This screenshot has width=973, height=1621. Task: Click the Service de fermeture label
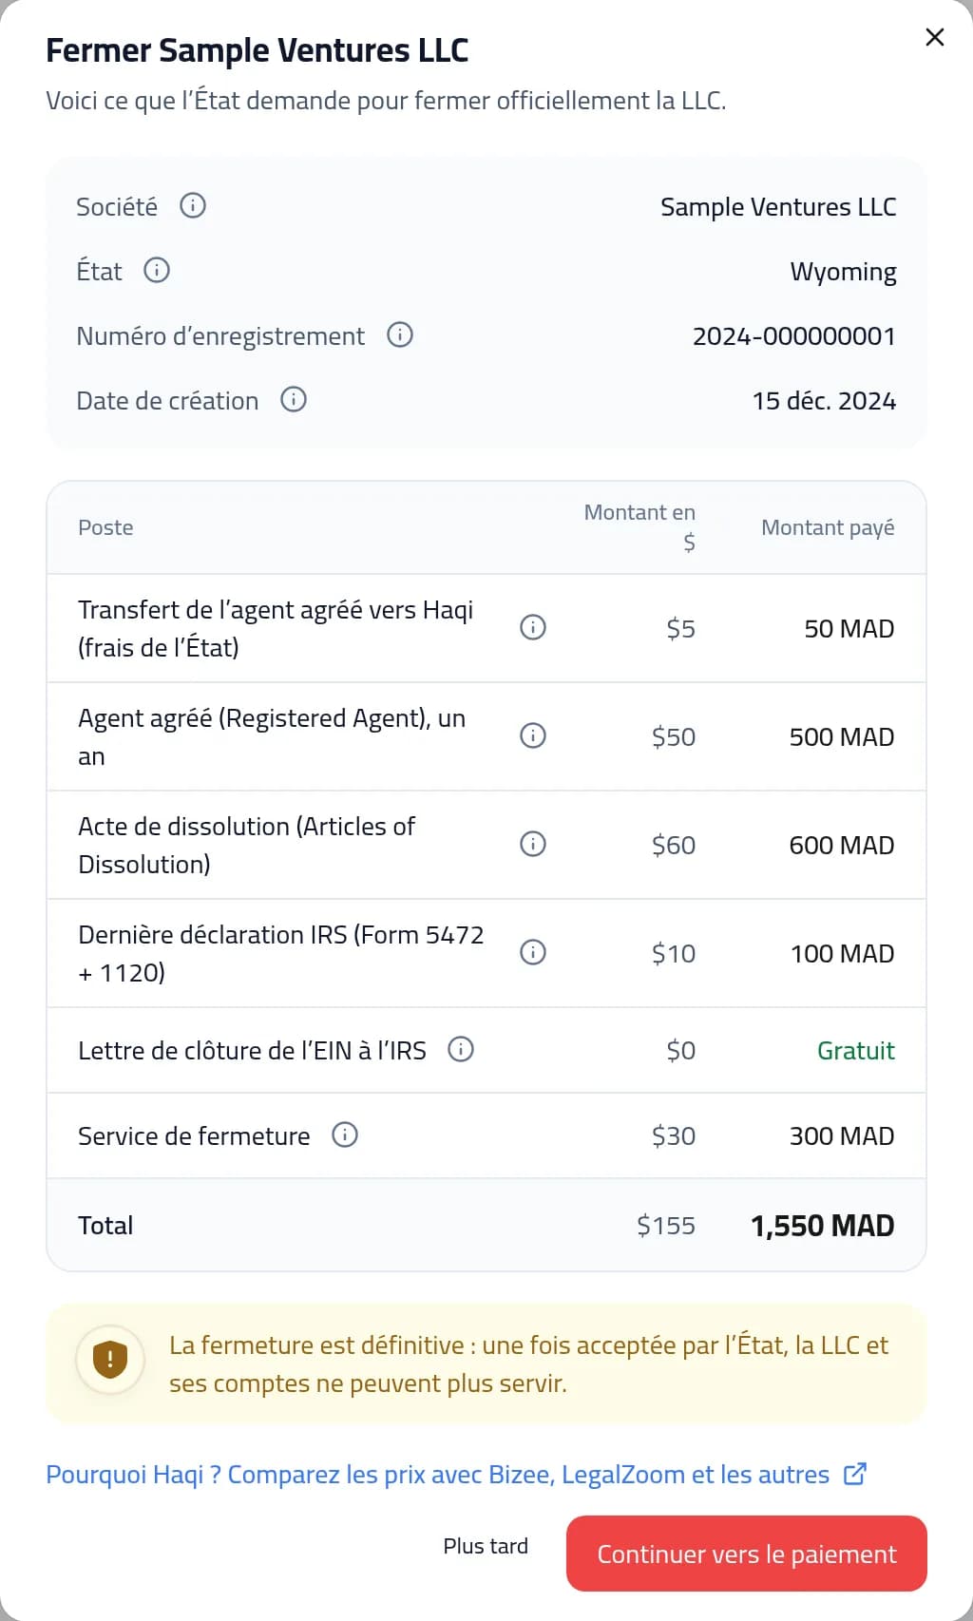coord(194,1135)
